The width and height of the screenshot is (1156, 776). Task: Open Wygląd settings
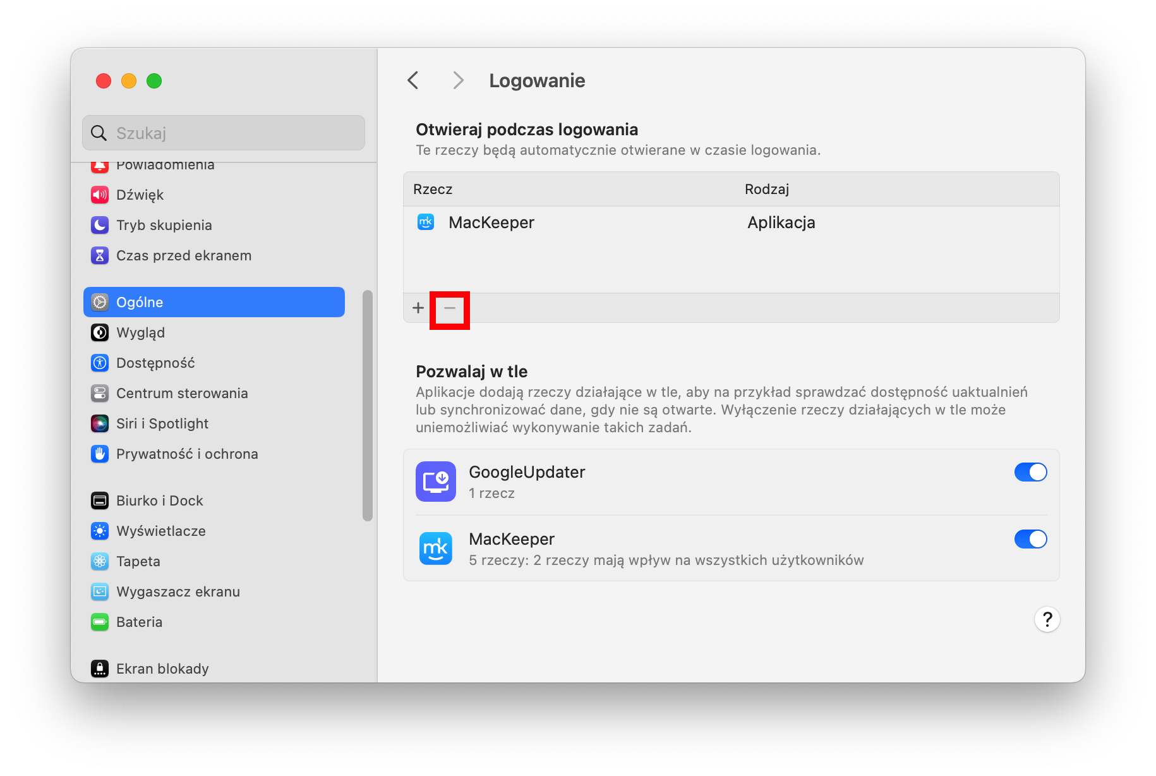(x=214, y=332)
